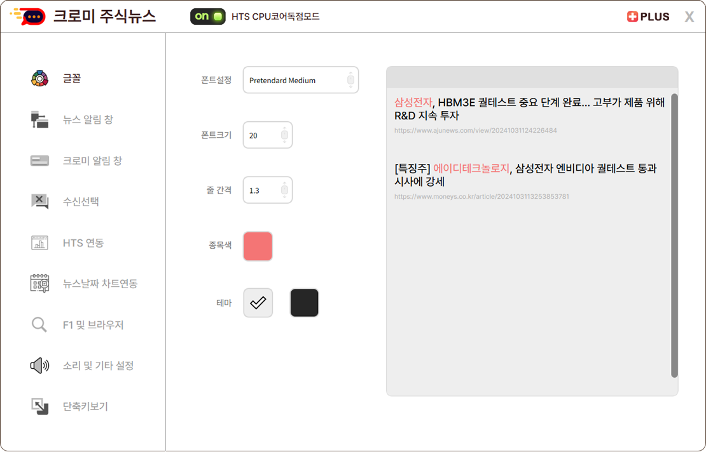This screenshot has width=706, height=452.
Task: Open the ajunews article URL in the preview
Action: click(476, 130)
